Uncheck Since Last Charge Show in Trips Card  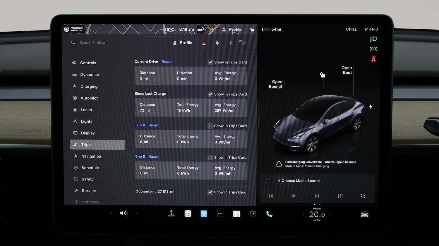coord(210,94)
